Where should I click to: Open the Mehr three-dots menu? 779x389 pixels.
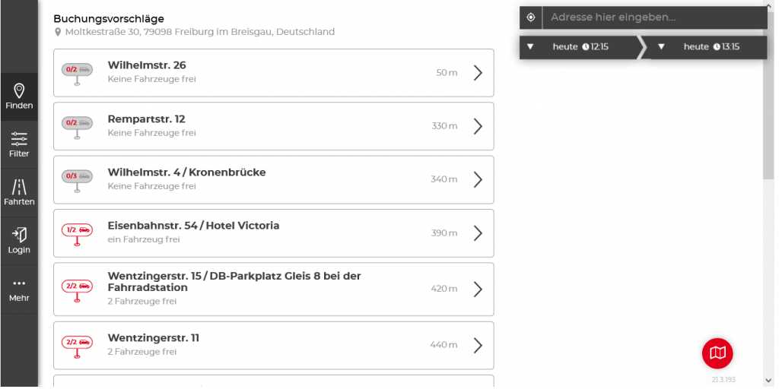point(19,289)
